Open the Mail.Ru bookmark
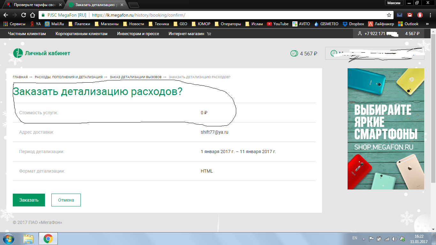Viewport: 436px width, 245px height. [x=55, y=24]
